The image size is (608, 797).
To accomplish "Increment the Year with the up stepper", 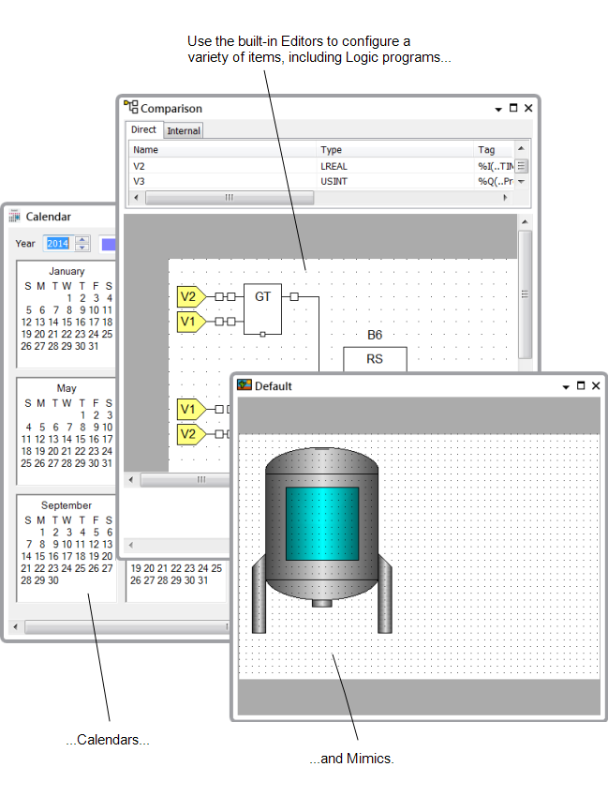I will point(82,239).
